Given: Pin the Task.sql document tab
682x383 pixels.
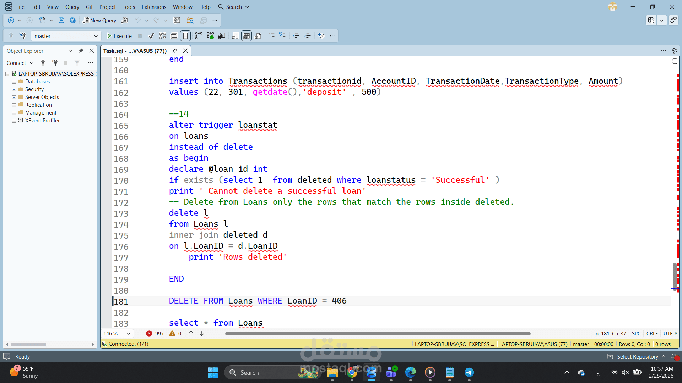Looking at the screenshot, I should coord(175,51).
